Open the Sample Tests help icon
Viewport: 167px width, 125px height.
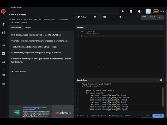point(161,80)
